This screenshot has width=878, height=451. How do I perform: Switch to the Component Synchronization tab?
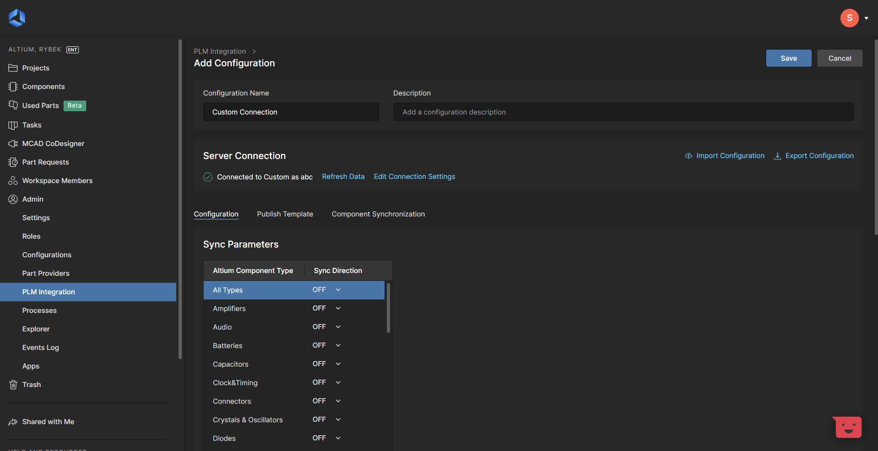click(378, 214)
